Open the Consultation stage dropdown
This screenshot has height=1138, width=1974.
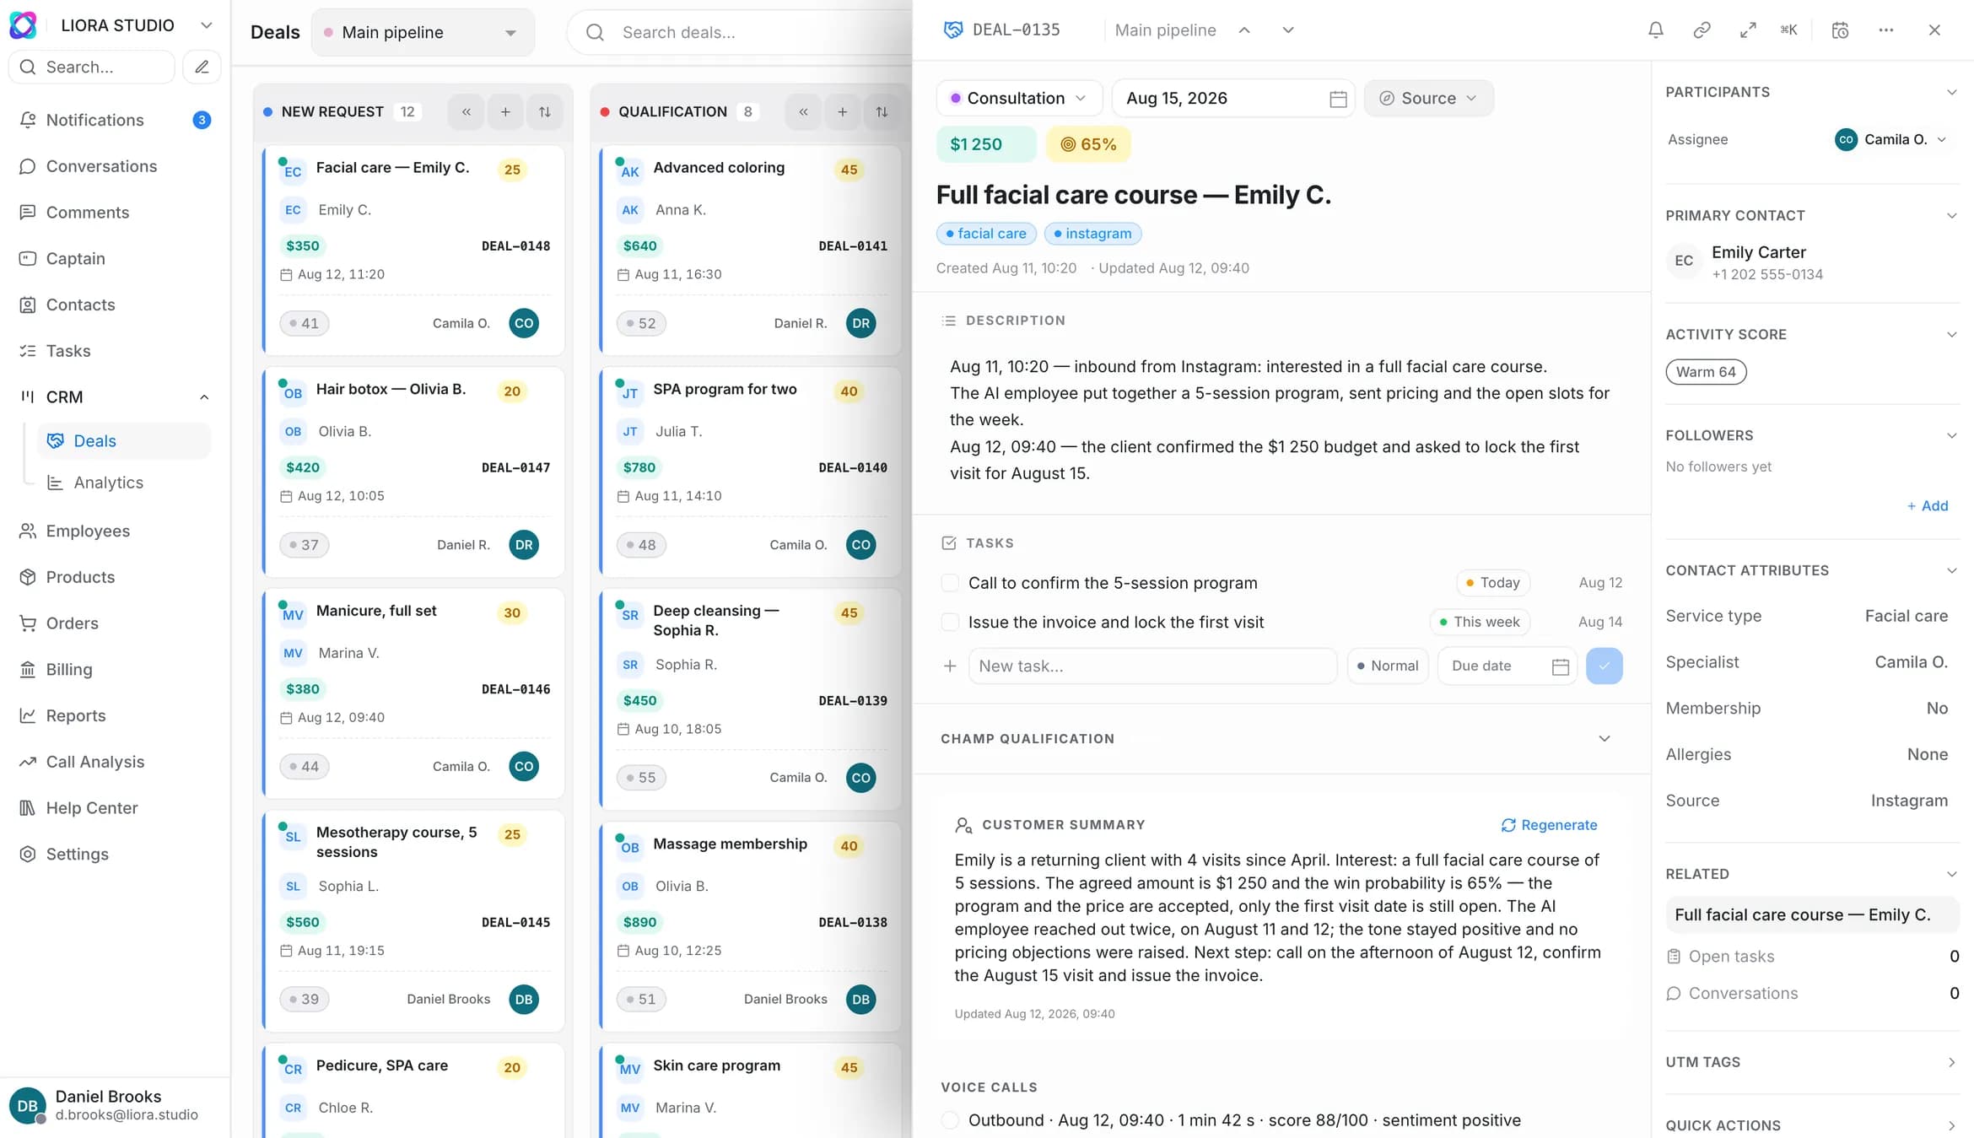point(1019,99)
